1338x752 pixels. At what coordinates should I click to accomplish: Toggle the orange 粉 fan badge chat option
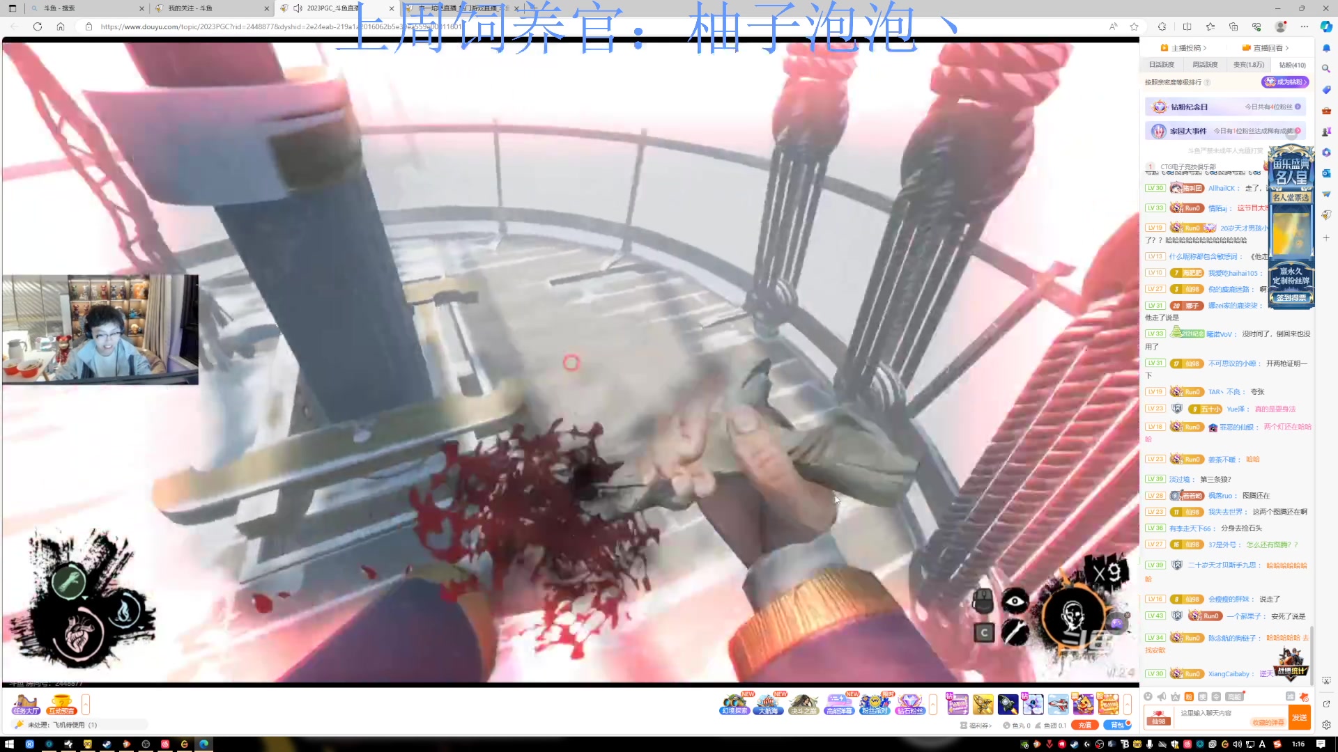(1189, 696)
